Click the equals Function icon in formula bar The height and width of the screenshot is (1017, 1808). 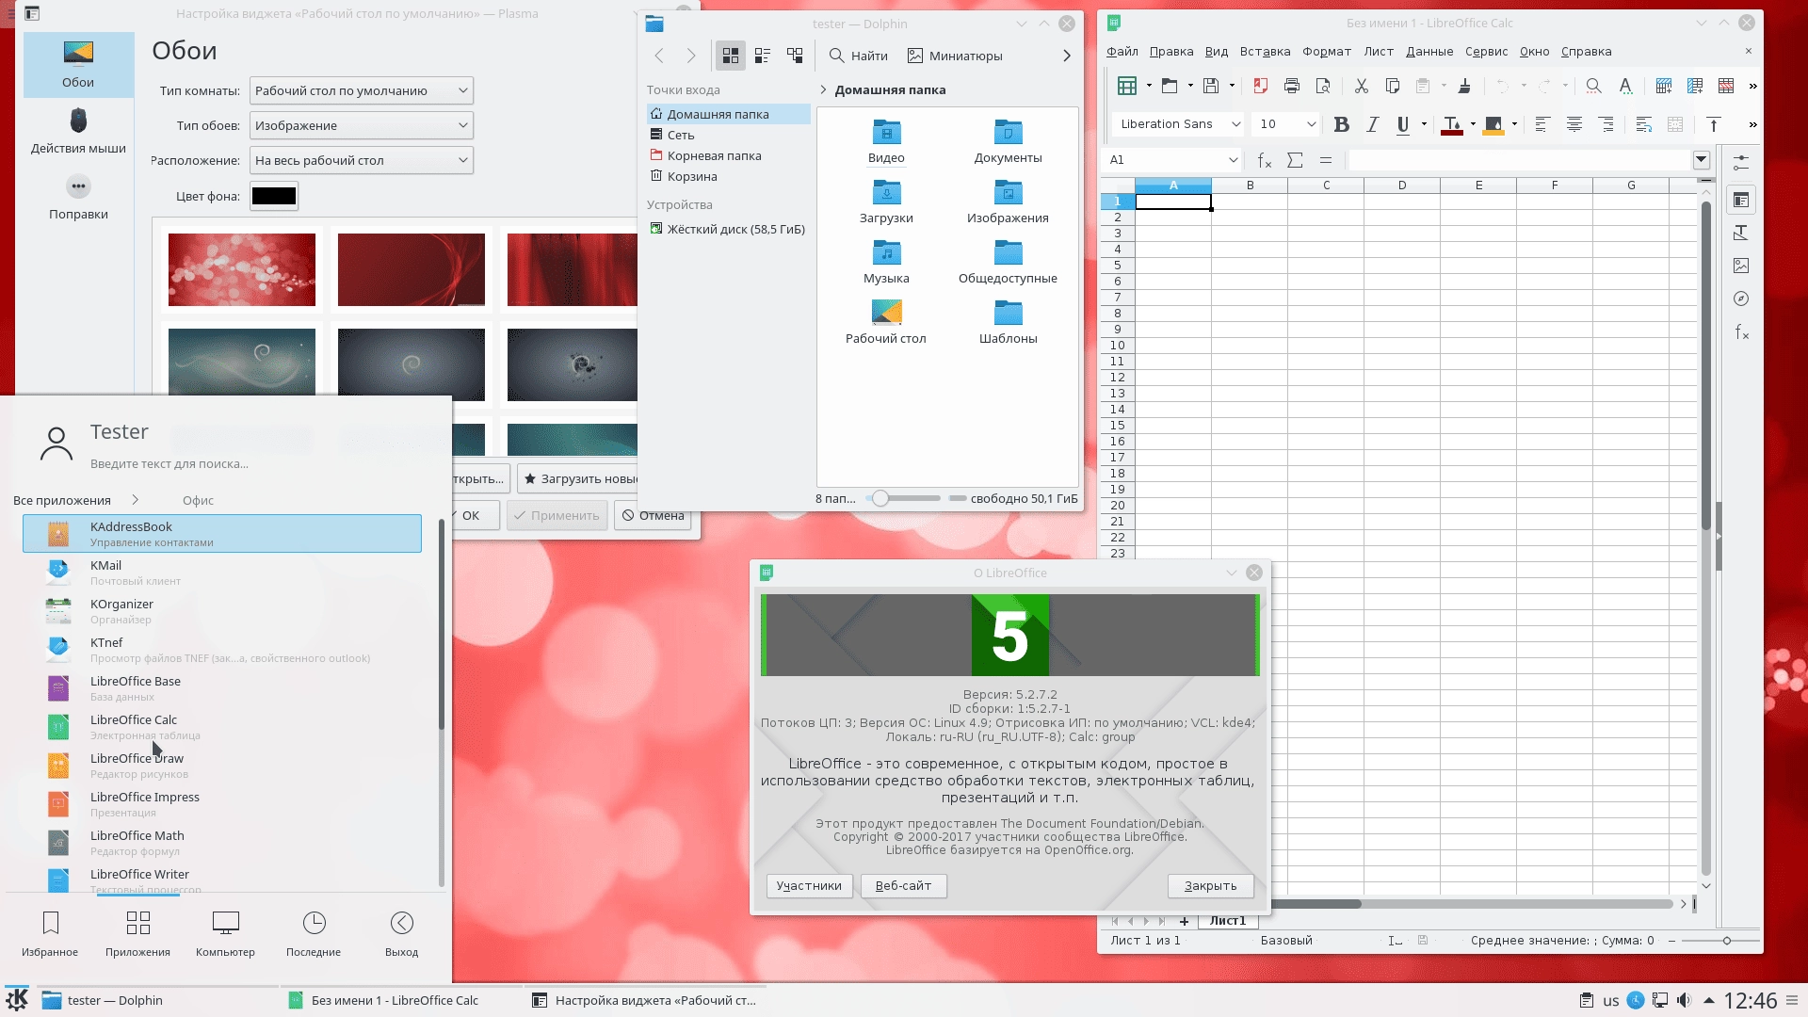1326,160
